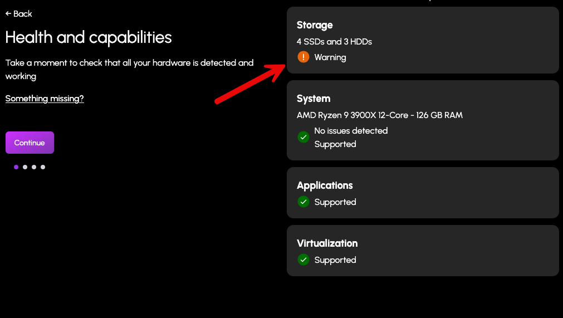563x318 pixels.
Task: Open the Applications card title
Action: coord(325,185)
